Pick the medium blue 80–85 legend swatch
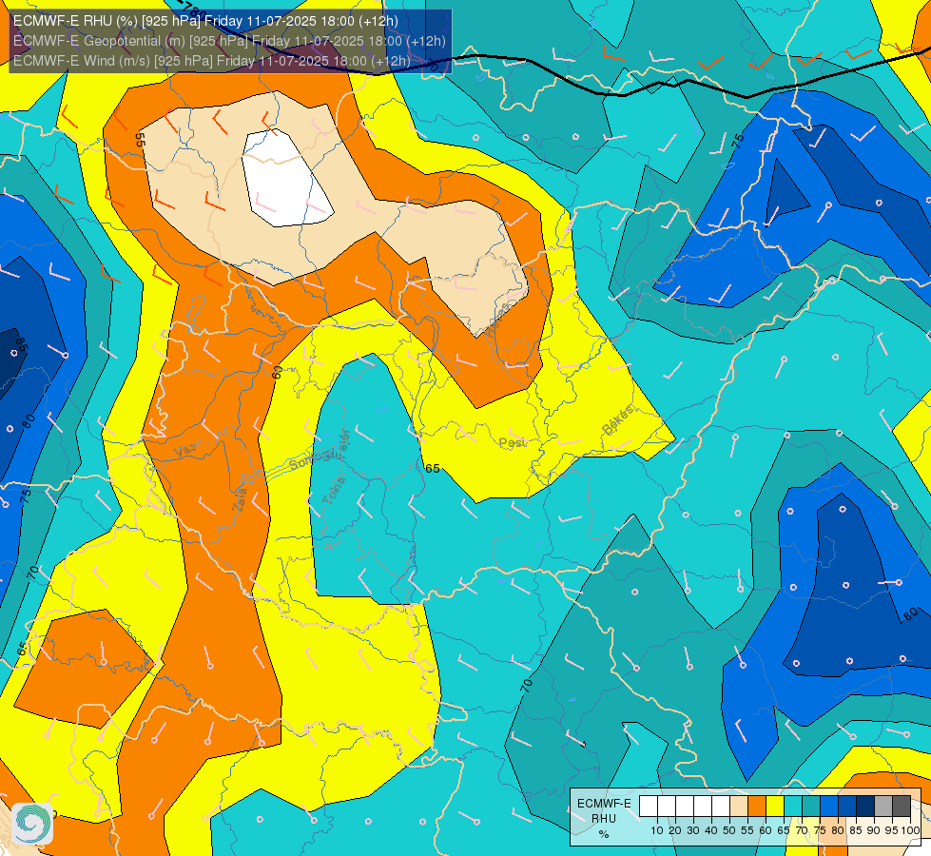 (x=846, y=807)
